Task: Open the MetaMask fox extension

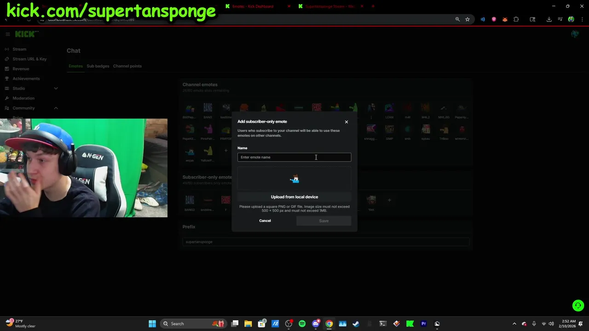Action: pos(505,19)
